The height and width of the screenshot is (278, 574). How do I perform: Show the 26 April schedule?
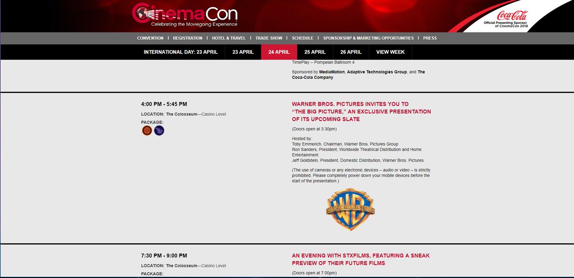coord(351,52)
